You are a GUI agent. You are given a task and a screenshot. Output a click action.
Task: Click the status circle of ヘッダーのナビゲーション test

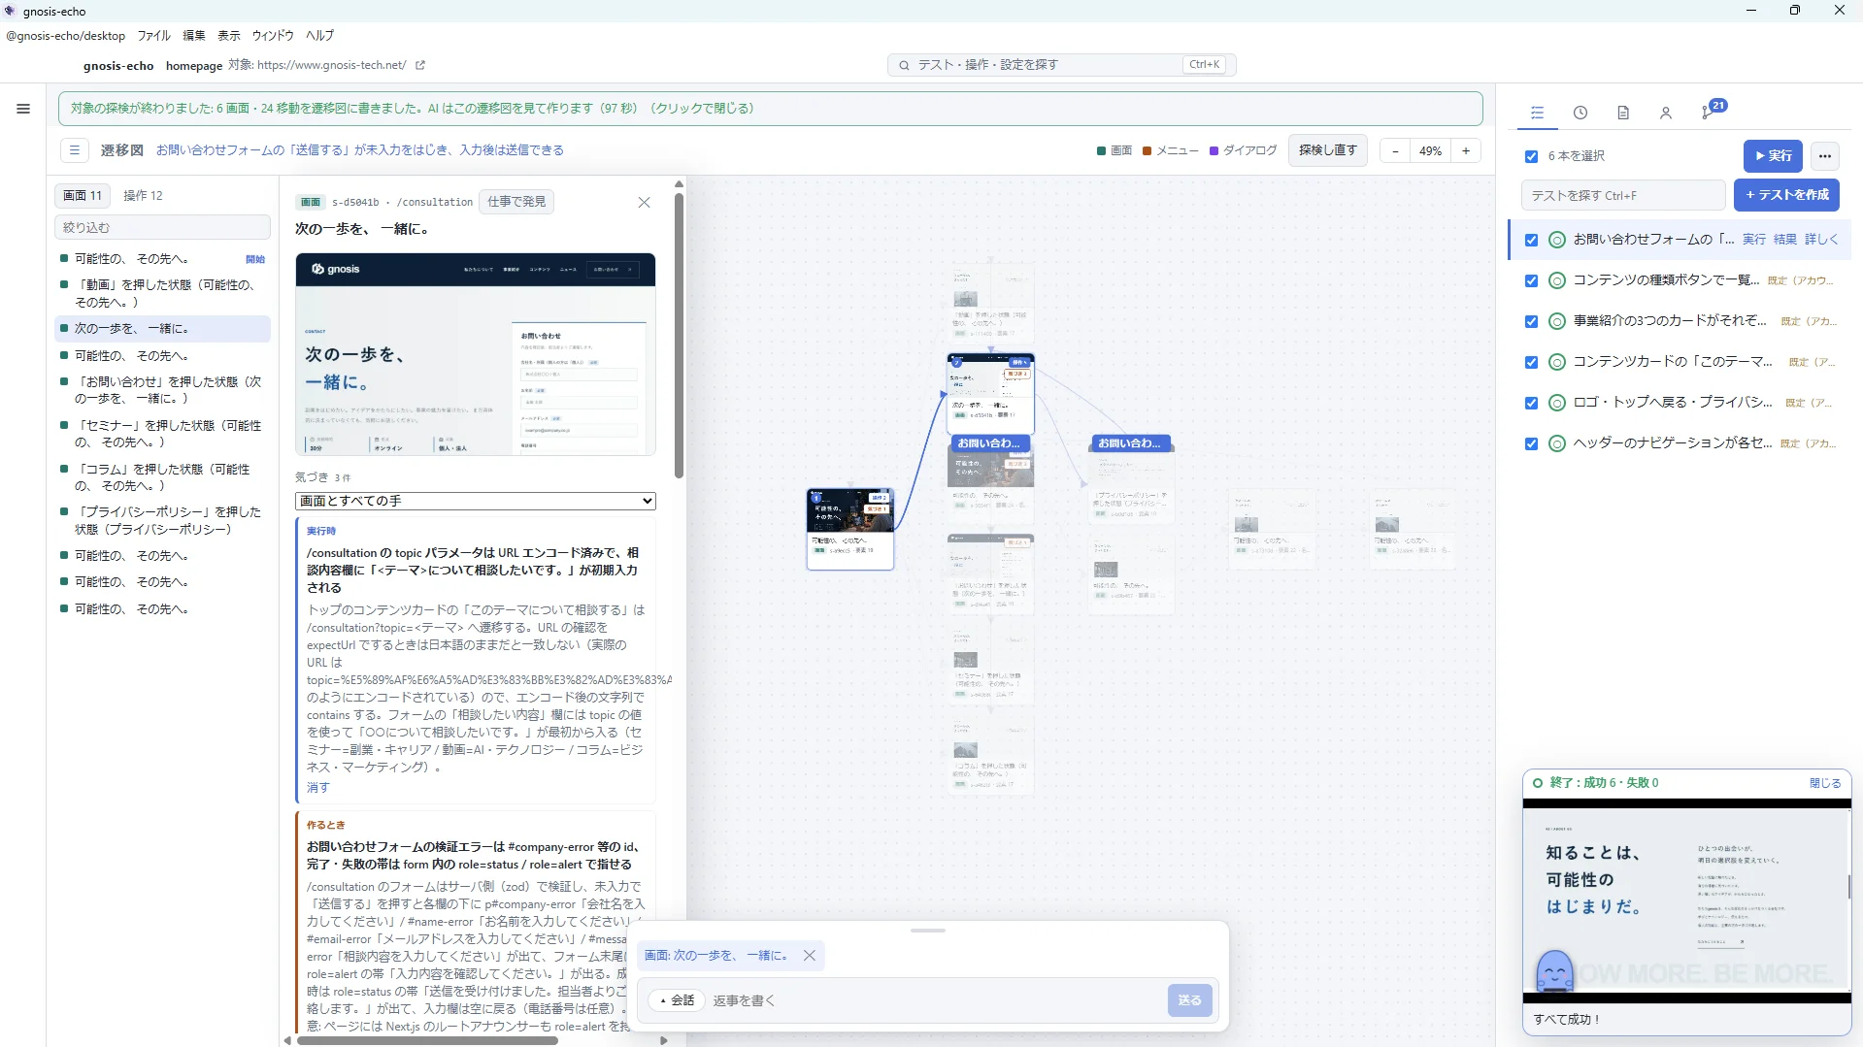[1557, 443]
